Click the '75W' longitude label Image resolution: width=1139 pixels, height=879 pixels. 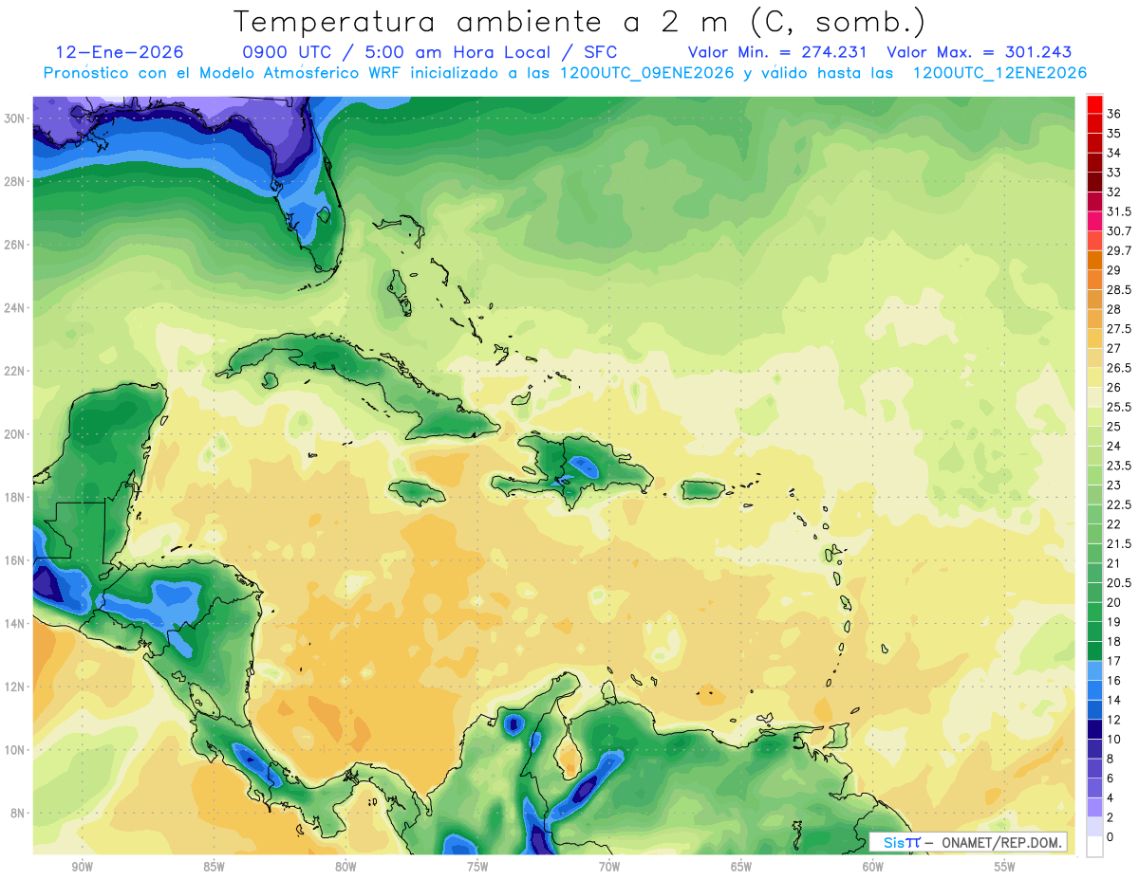click(x=477, y=868)
